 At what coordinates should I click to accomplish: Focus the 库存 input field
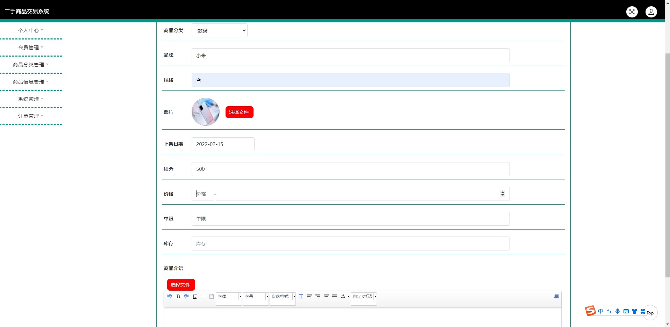[350, 244]
